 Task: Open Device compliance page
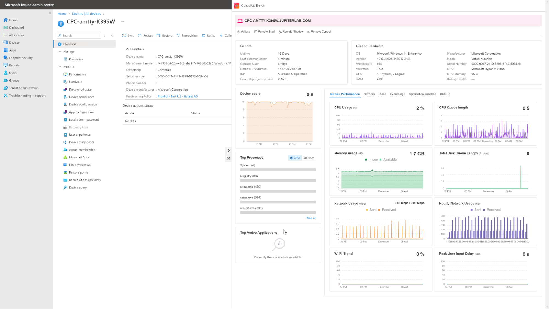tap(82, 97)
